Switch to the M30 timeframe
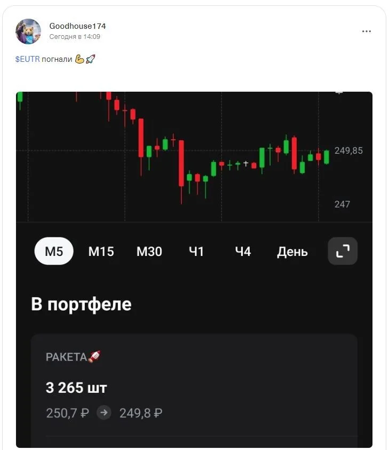Image resolution: width=389 pixels, height=450 pixels. tap(149, 252)
